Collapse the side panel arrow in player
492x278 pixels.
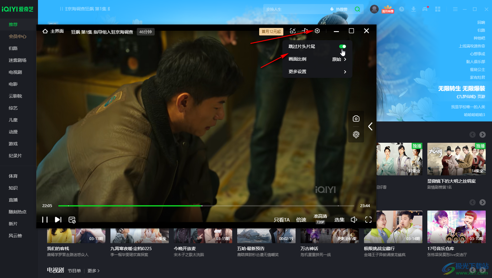tap(370, 126)
